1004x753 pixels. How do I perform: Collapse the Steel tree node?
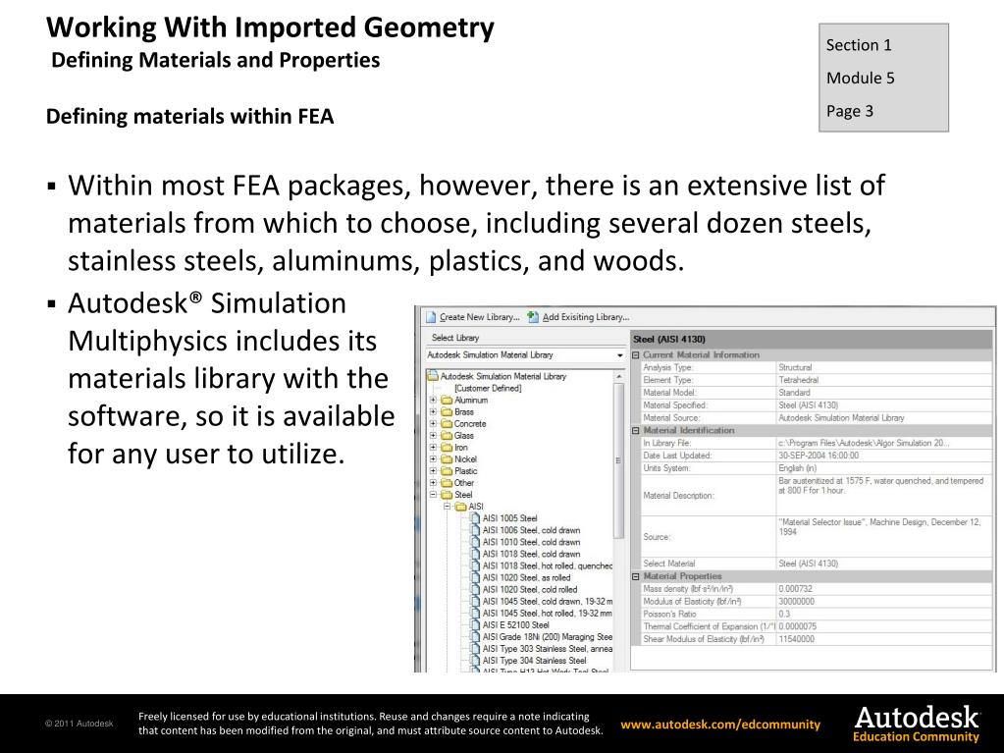point(433,495)
